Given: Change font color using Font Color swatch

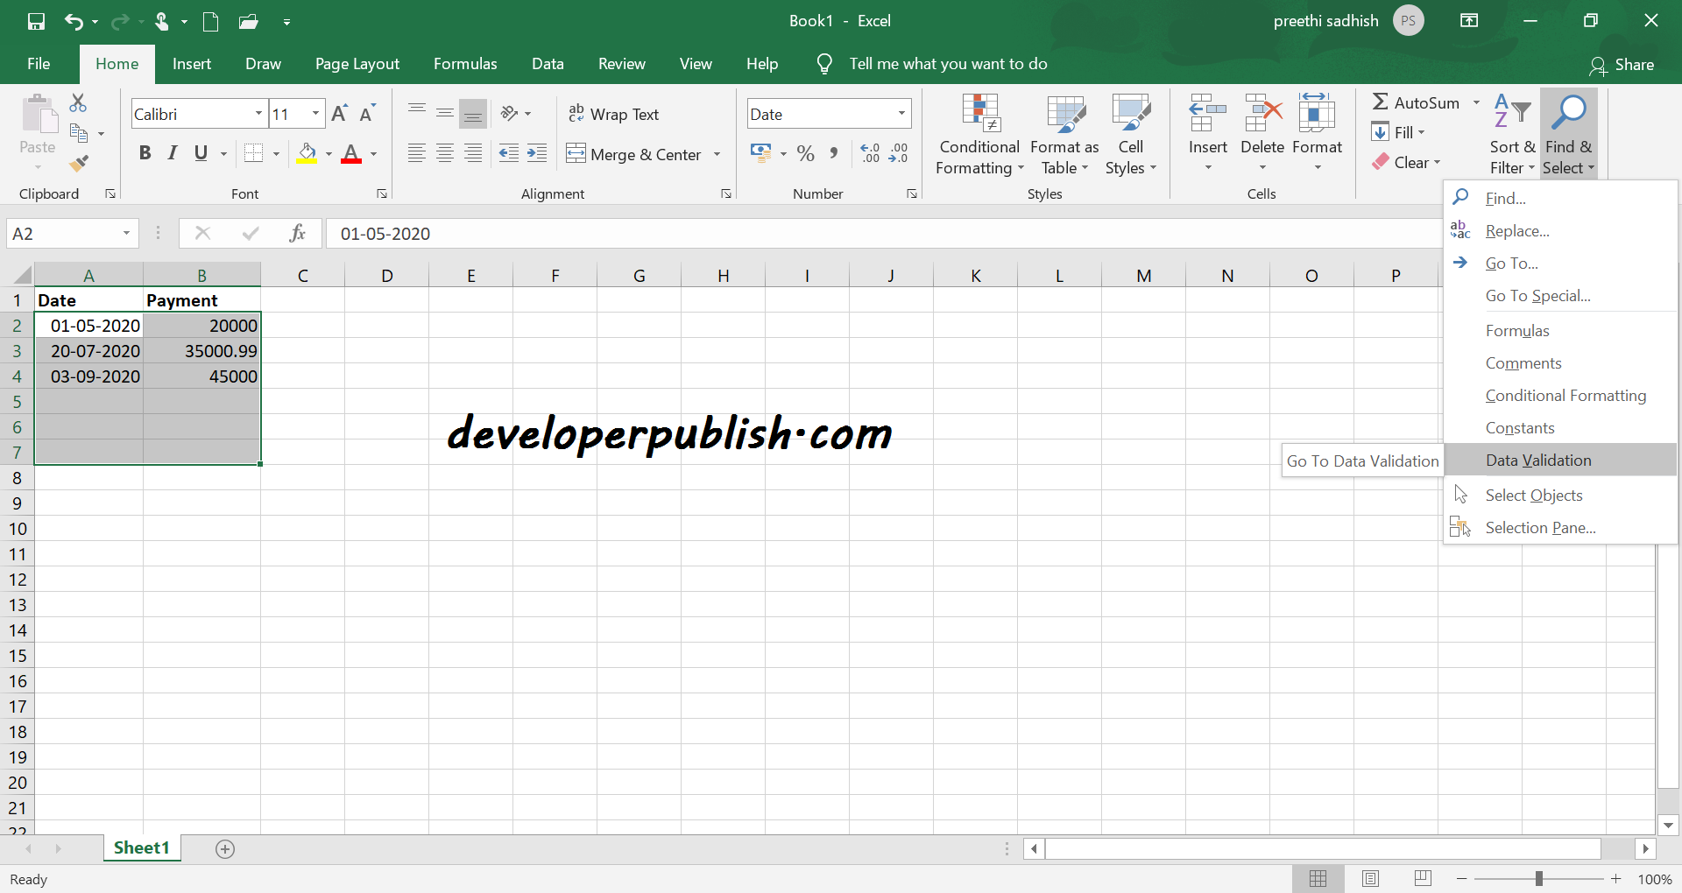Looking at the screenshot, I should [351, 154].
